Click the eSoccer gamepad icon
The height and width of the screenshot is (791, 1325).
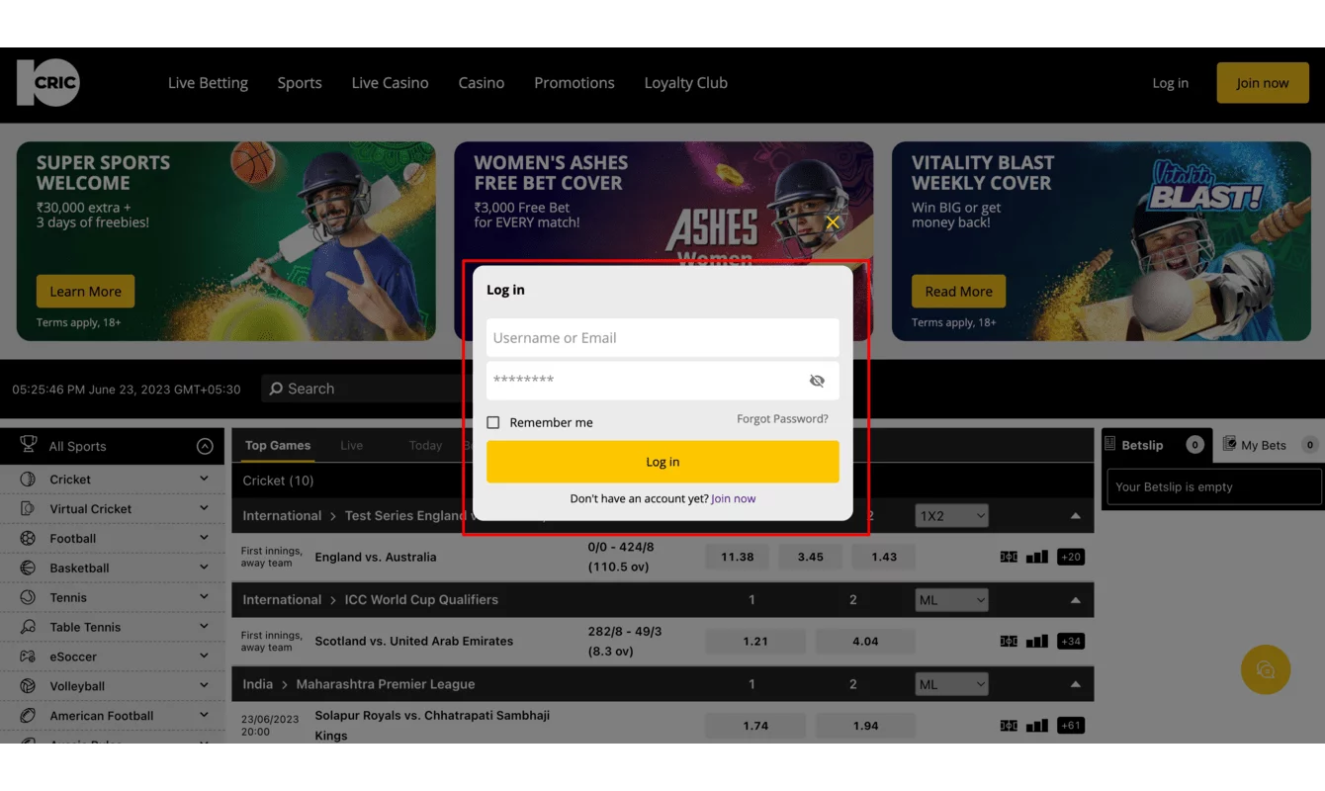coord(30,656)
